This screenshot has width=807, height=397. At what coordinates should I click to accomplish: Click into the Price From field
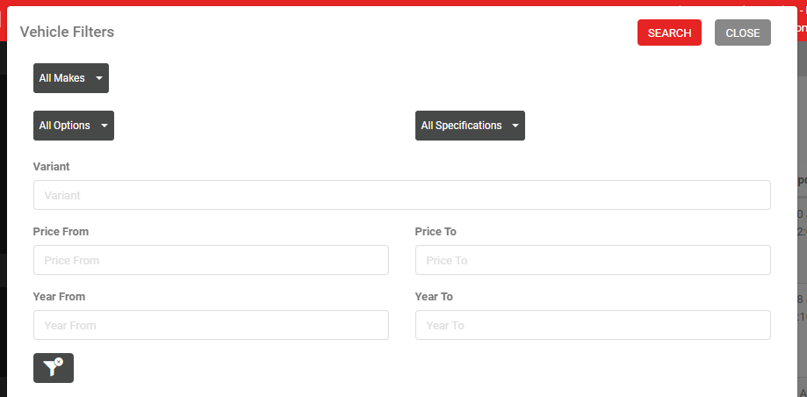coord(211,260)
